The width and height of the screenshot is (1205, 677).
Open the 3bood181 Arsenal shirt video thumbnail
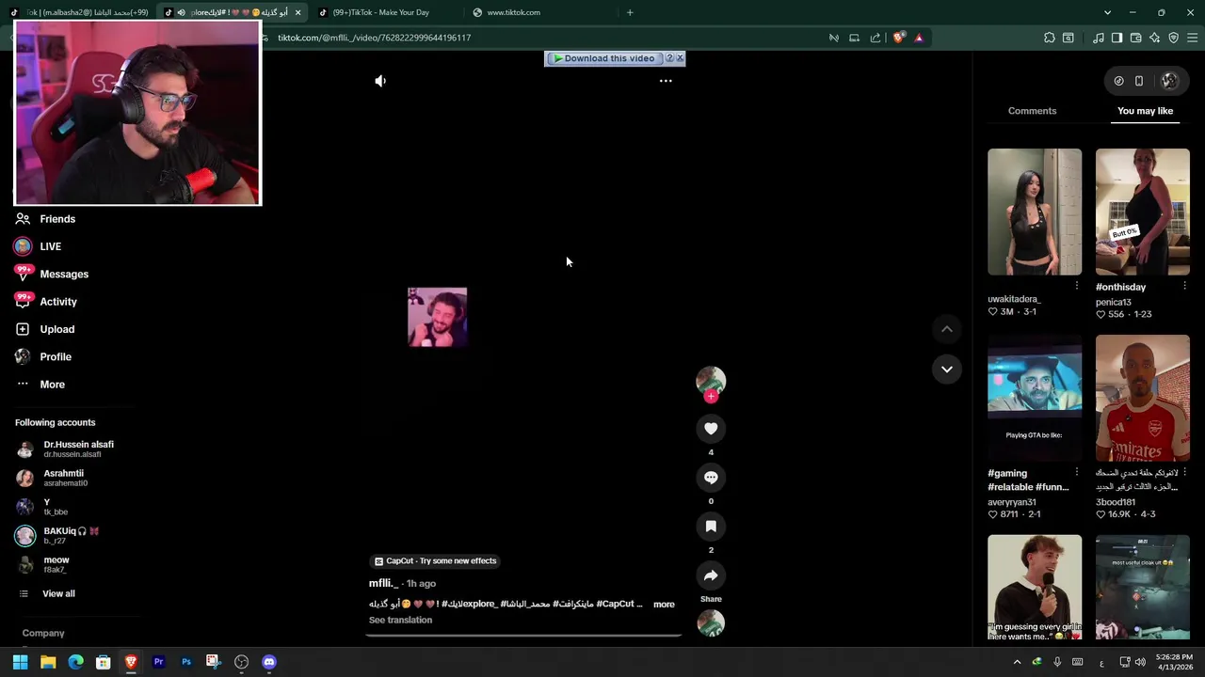1142,398
